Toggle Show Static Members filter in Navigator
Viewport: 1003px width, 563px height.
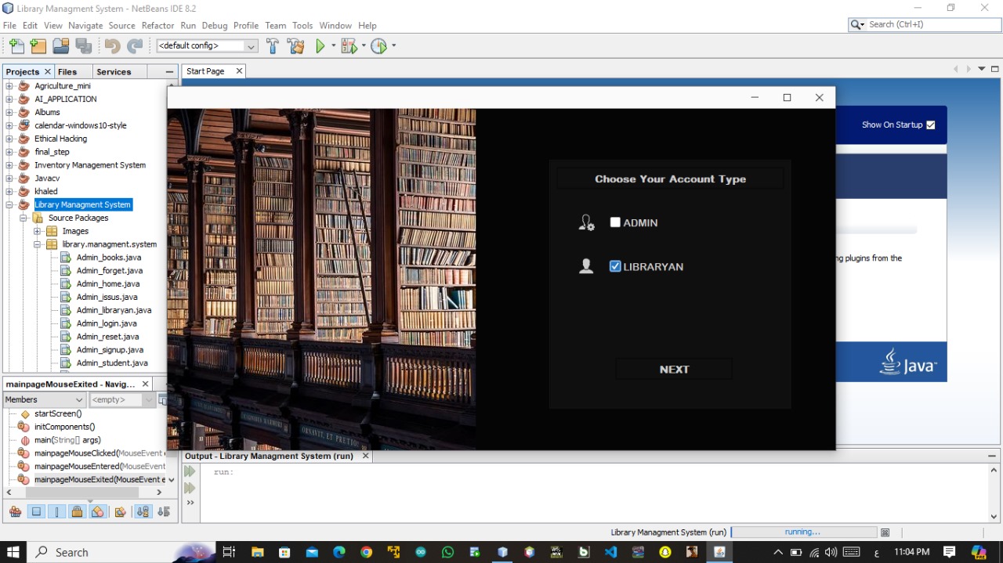click(x=56, y=511)
